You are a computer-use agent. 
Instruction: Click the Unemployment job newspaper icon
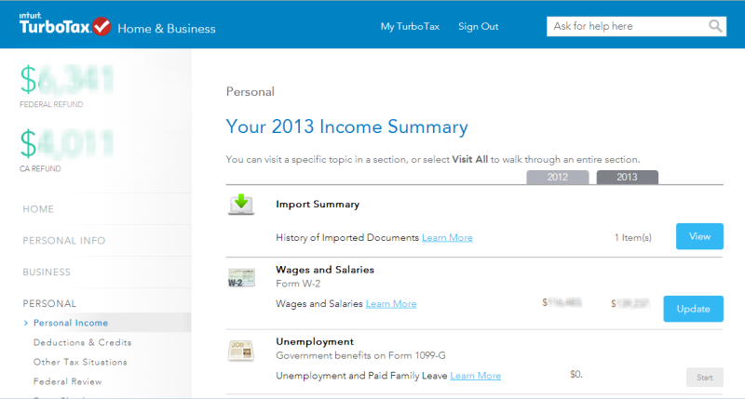241,351
